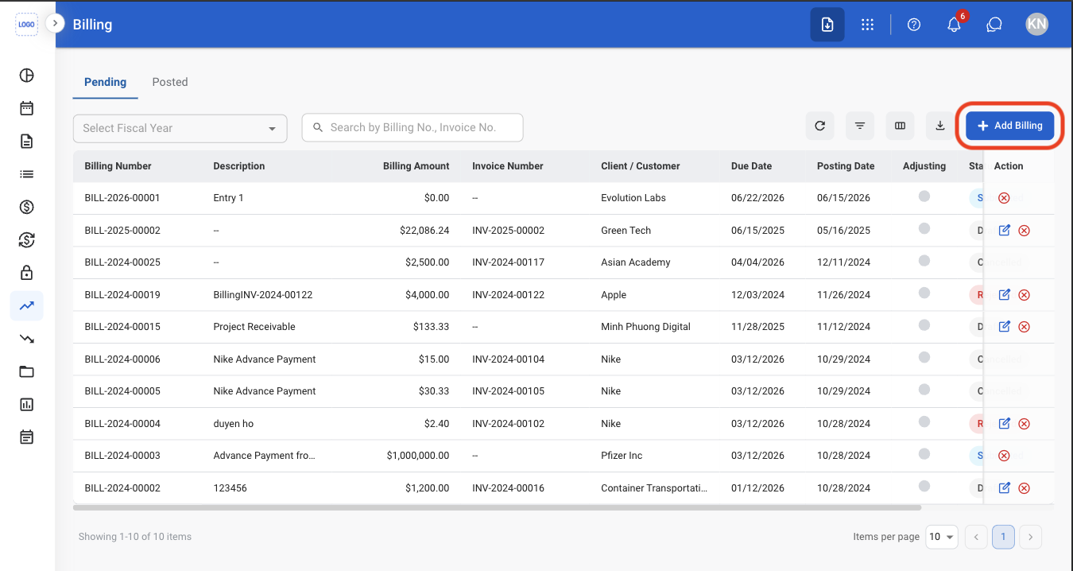
Task: Open the apps grid menu
Action: (x=868, y=25)
